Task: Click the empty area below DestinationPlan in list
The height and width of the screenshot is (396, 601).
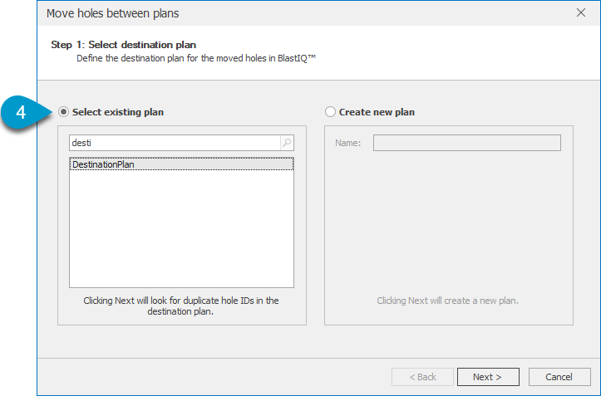Action: [181, 228]
